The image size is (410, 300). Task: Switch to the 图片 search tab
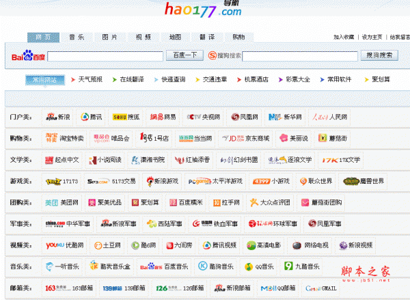(109, 37)
